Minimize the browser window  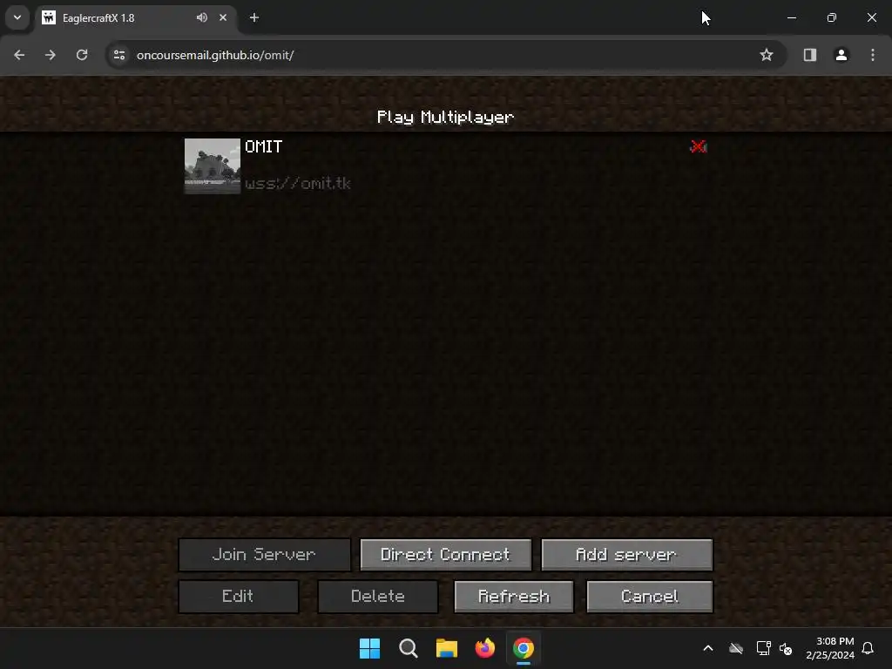[792, 17]
